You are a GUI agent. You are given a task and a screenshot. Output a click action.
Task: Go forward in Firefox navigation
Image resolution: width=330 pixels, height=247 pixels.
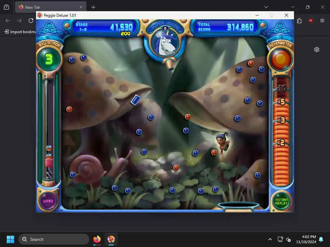19,21
